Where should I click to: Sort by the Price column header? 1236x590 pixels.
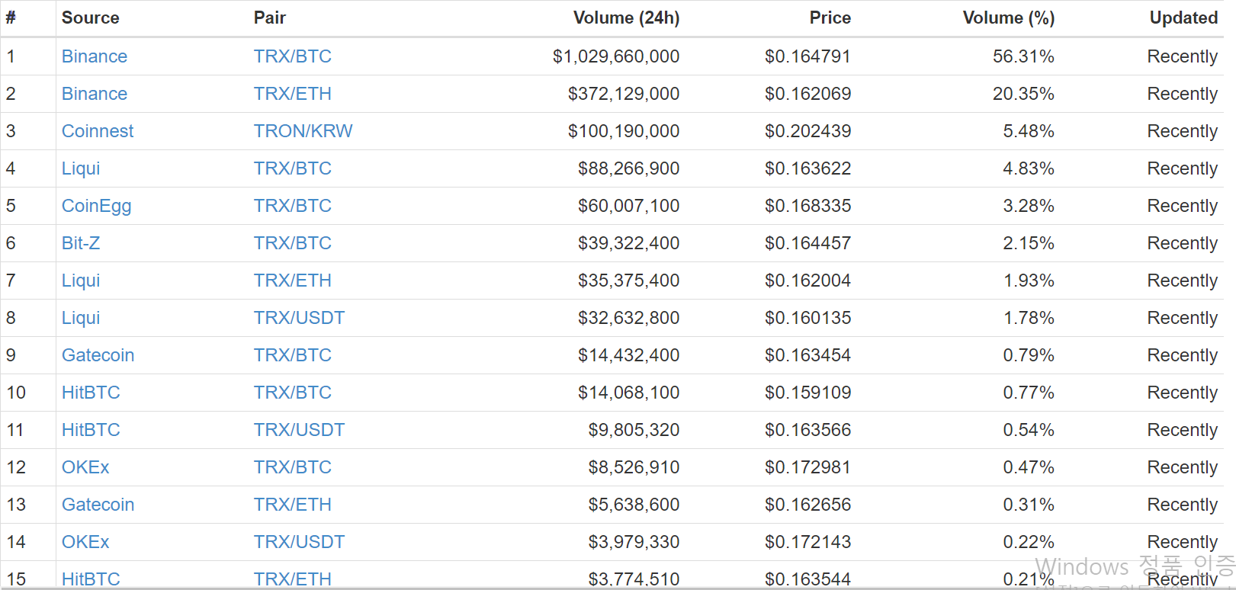coord(830,18)
